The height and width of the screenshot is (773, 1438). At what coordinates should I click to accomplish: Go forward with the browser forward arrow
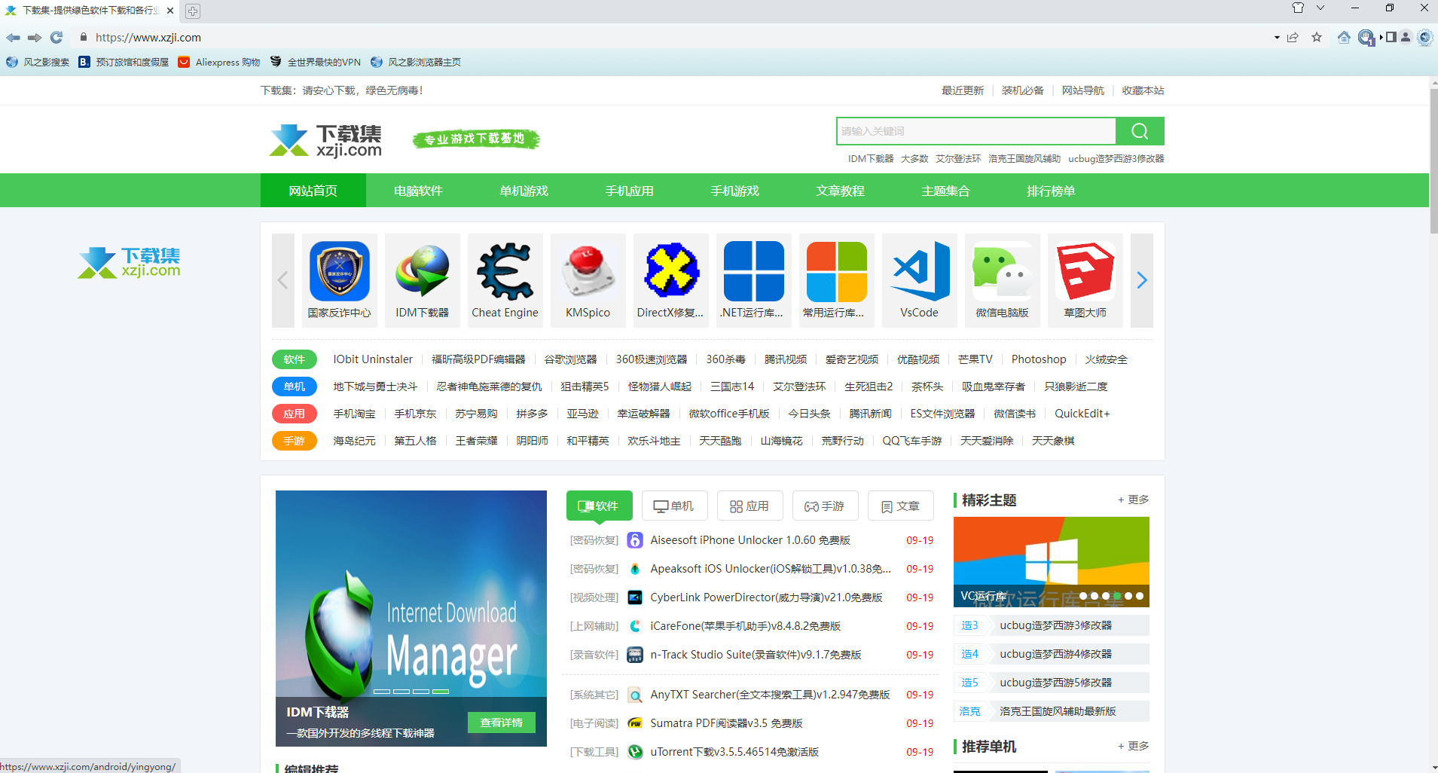[35, 37]
